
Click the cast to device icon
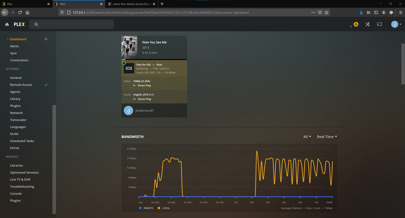(379, 24)
